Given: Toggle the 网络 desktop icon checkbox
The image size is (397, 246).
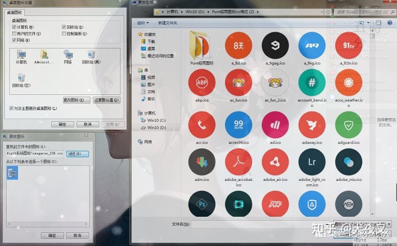Looking at the screenshot, I should point(14,40).
